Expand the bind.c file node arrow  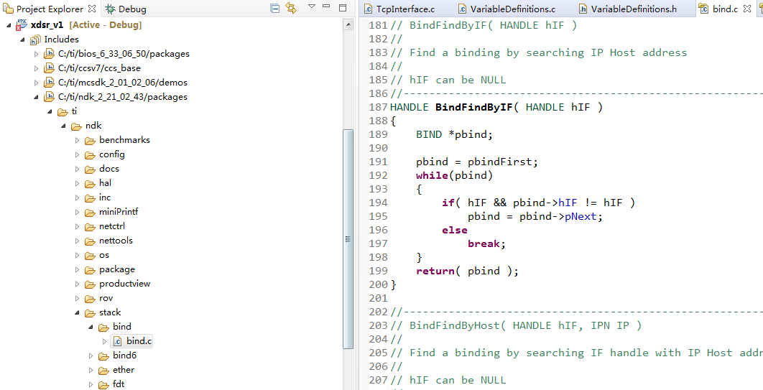click(x=104, y=341)
